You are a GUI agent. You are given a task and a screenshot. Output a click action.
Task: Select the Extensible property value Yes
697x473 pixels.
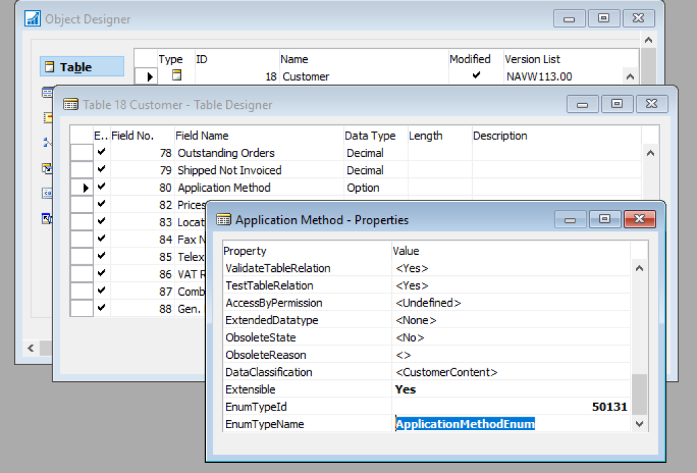[x=406, y=389]
